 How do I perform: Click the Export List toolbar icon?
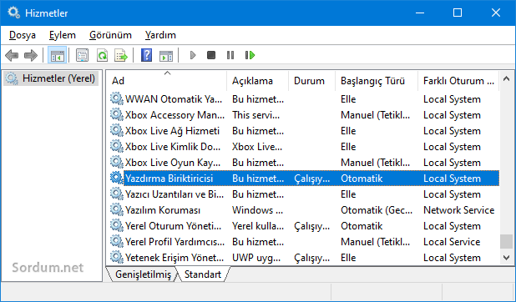(121, 55)
